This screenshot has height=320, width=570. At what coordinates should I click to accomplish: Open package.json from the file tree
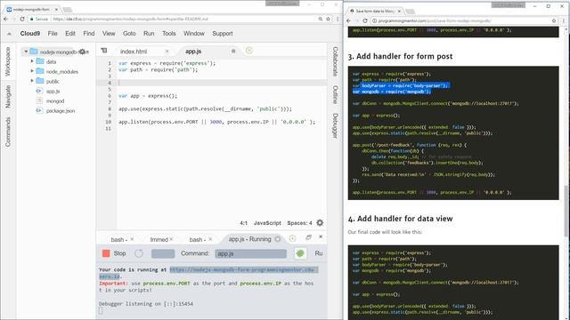coord(61,110)
